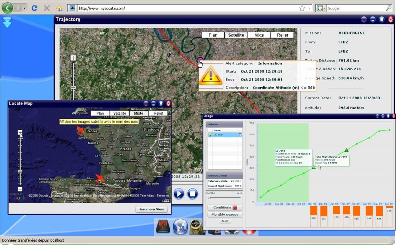Expand the search engine selector dropdown
The height and width of the screenshot is (245, 396).
coord(324,8)
